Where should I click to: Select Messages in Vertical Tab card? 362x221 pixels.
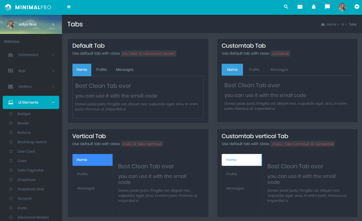86,188
